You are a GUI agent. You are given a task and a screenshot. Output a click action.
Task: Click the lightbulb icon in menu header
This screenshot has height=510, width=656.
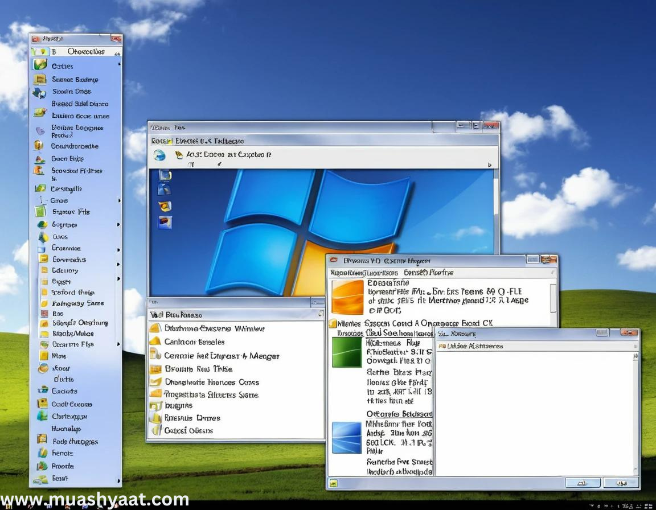[x=43, y=52]
